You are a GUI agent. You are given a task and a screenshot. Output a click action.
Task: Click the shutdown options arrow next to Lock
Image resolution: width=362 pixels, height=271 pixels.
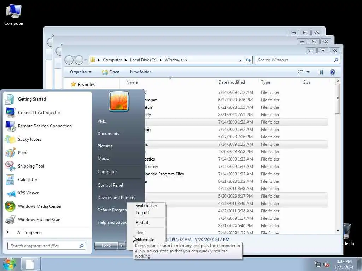tap(122, 246)
